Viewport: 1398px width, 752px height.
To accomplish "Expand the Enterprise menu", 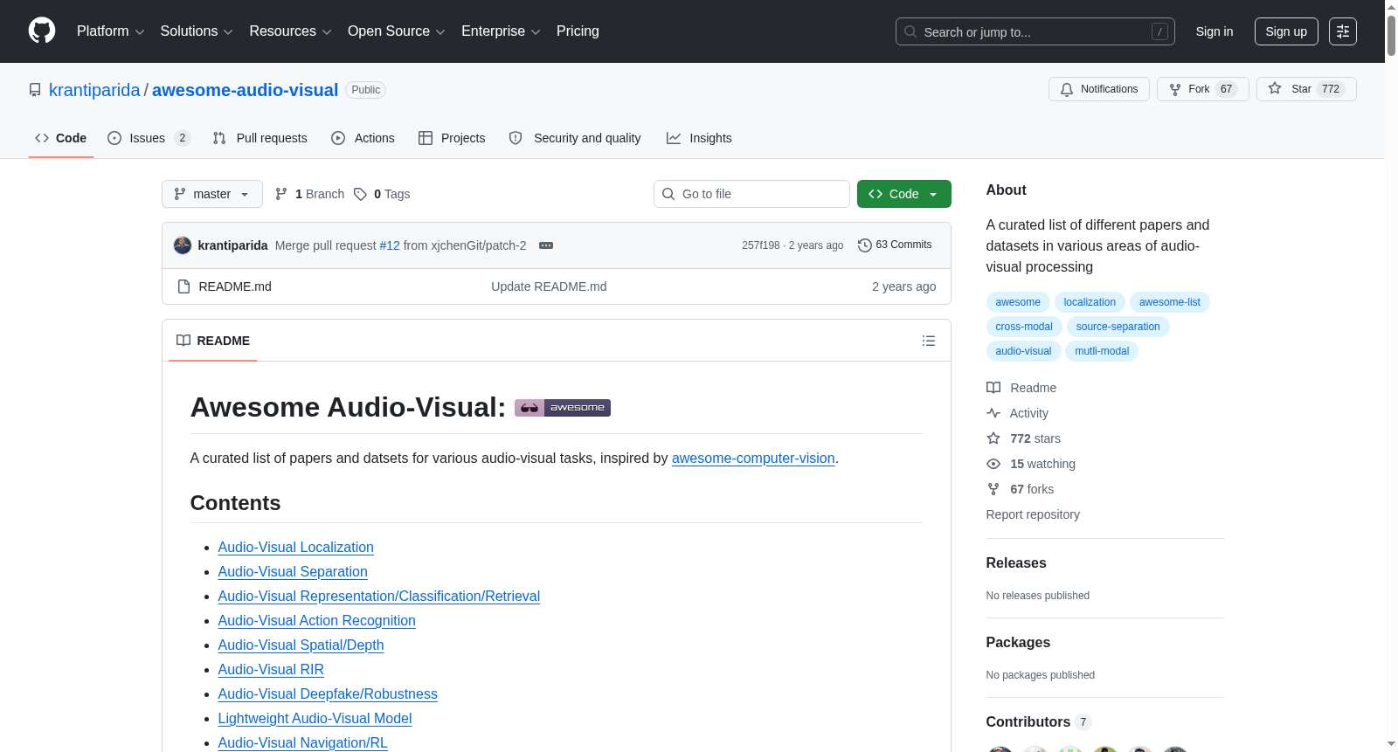I will [501, 31].
